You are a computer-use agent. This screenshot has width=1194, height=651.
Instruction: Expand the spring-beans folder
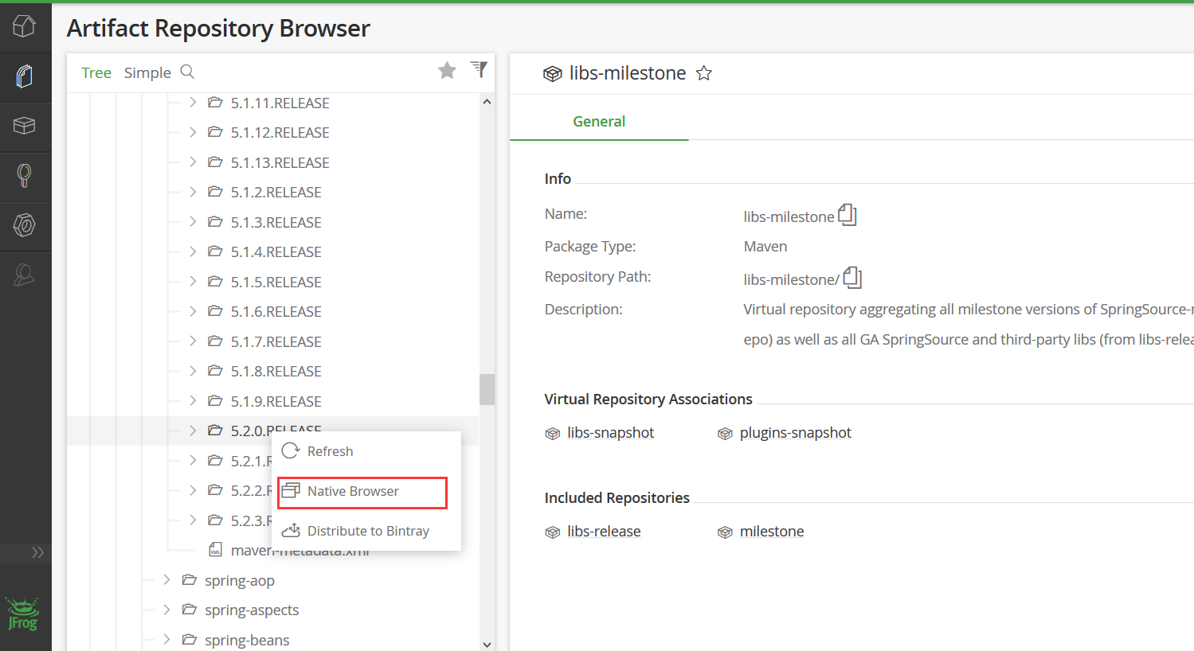coord(166,640)
